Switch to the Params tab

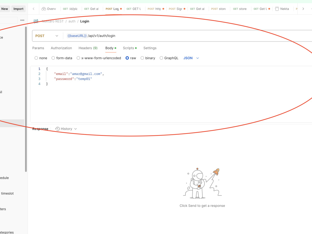pyautogui.click(x=38, y=48)
